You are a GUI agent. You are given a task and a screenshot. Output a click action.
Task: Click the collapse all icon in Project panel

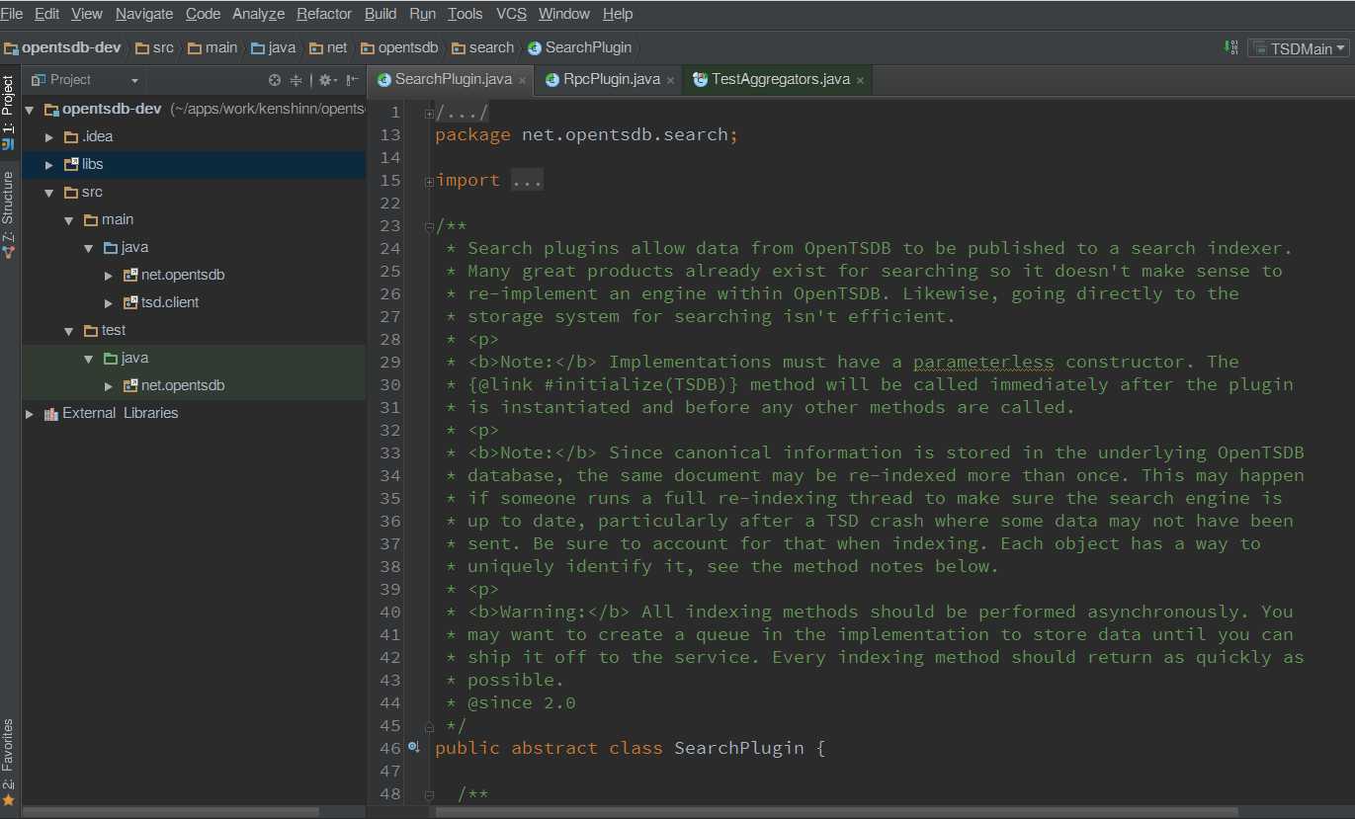coord(296,80)
